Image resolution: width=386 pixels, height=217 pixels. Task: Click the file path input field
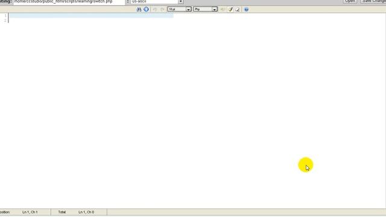pos(69,2)
